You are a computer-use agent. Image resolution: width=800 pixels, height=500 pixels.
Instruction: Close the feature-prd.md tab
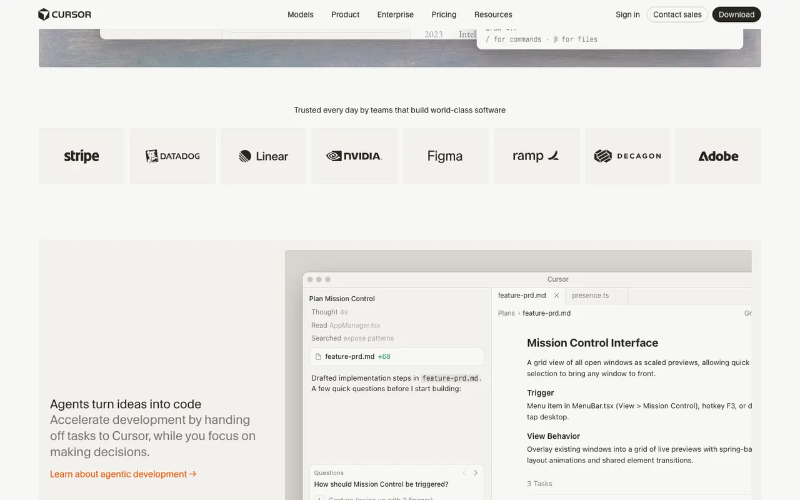click(x=556, y=296)
